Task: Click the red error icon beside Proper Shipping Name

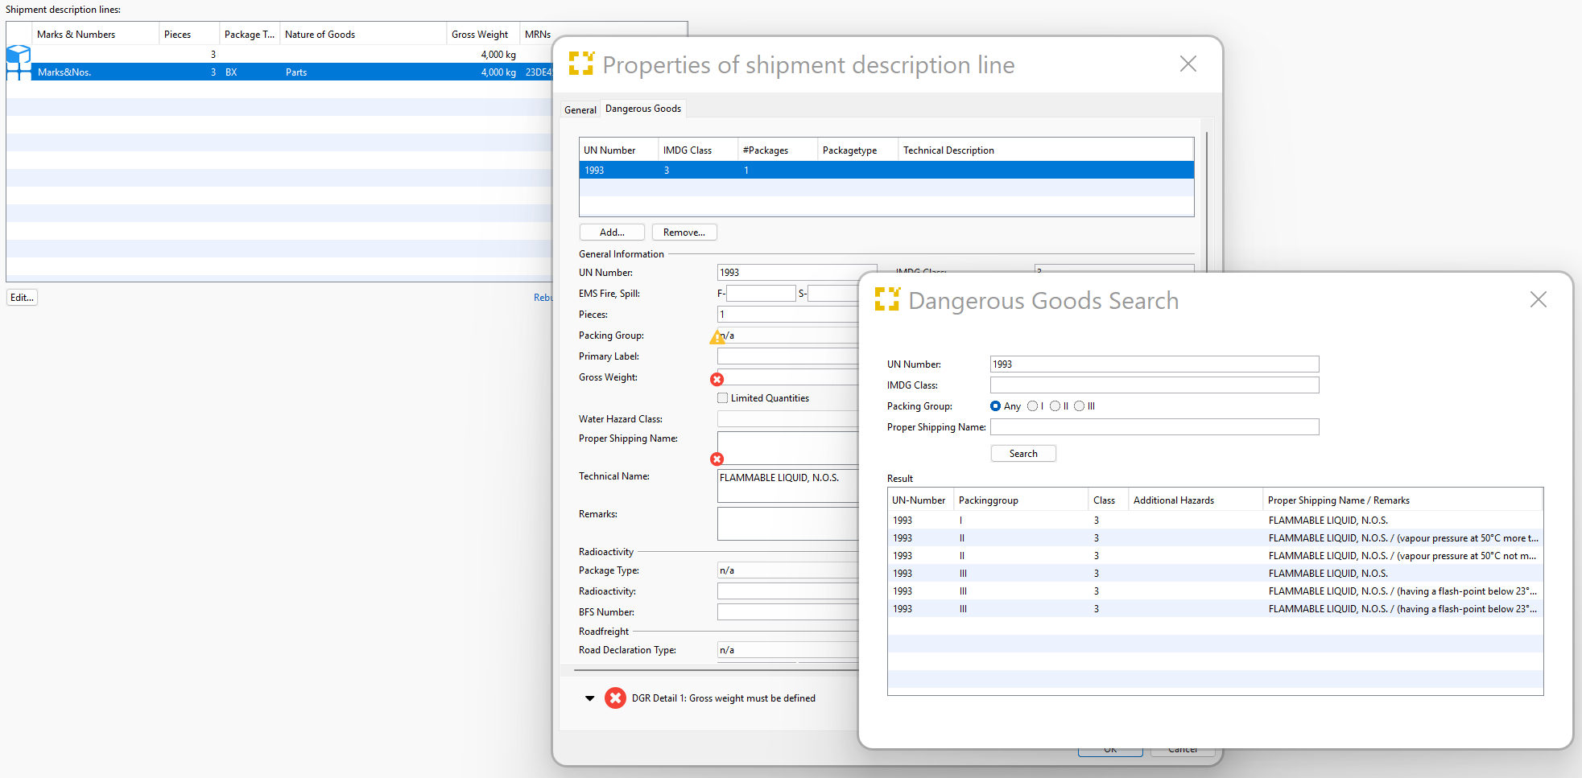Action: [x=717, y=459]
